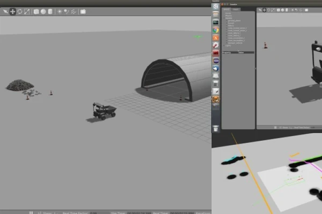Click the dump truck model in scene
Image resolution: width=322 pixels, height=214 pixels.
click(x=104, y=111)
